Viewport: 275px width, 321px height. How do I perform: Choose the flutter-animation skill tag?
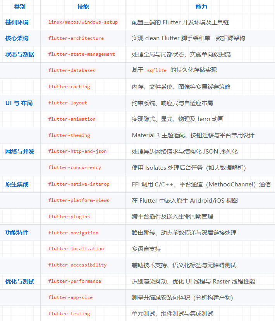tap(72, 119)
